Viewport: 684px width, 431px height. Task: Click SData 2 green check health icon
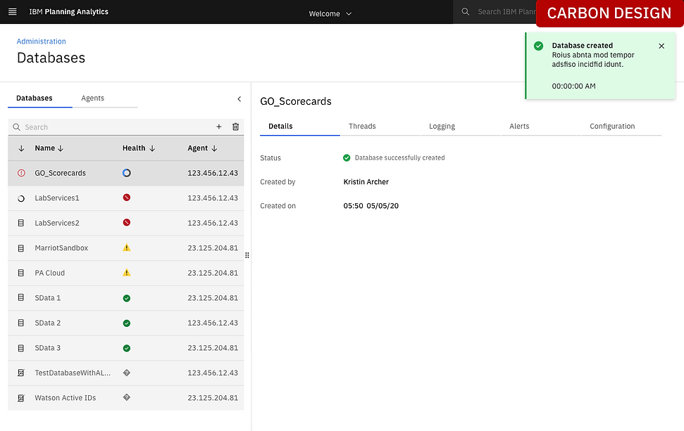127,323
